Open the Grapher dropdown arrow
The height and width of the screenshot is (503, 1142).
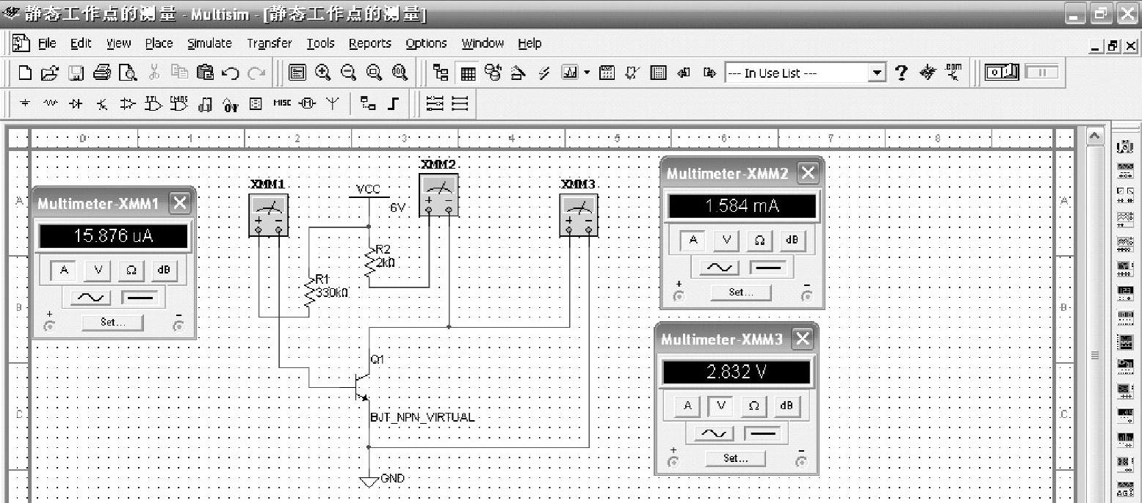pyautogui.click(x=587, y=73)
